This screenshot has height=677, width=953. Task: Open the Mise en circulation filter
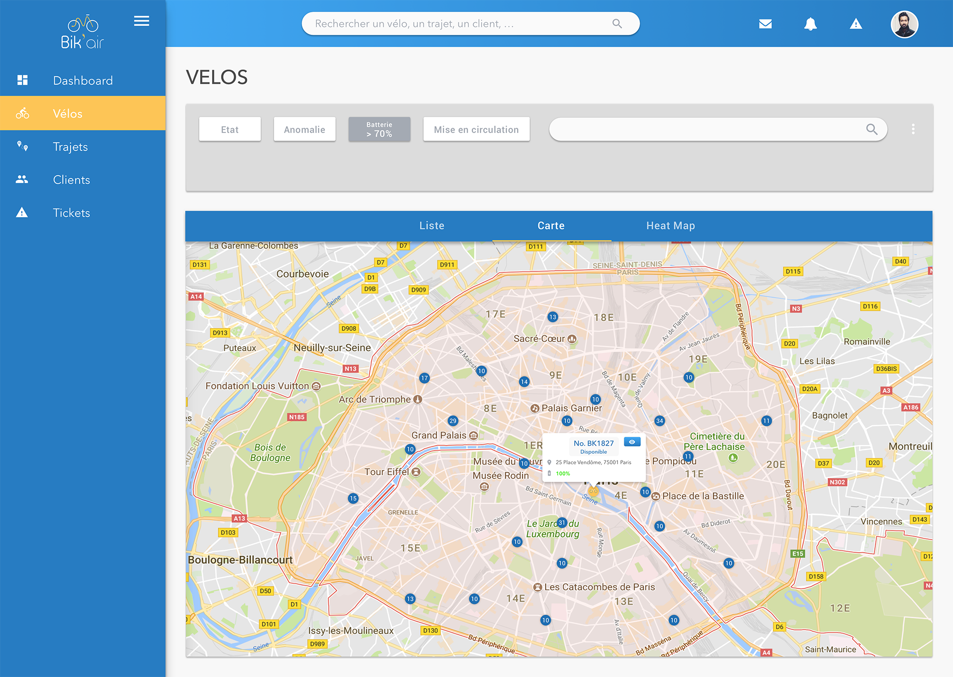[x=476, y=129]
